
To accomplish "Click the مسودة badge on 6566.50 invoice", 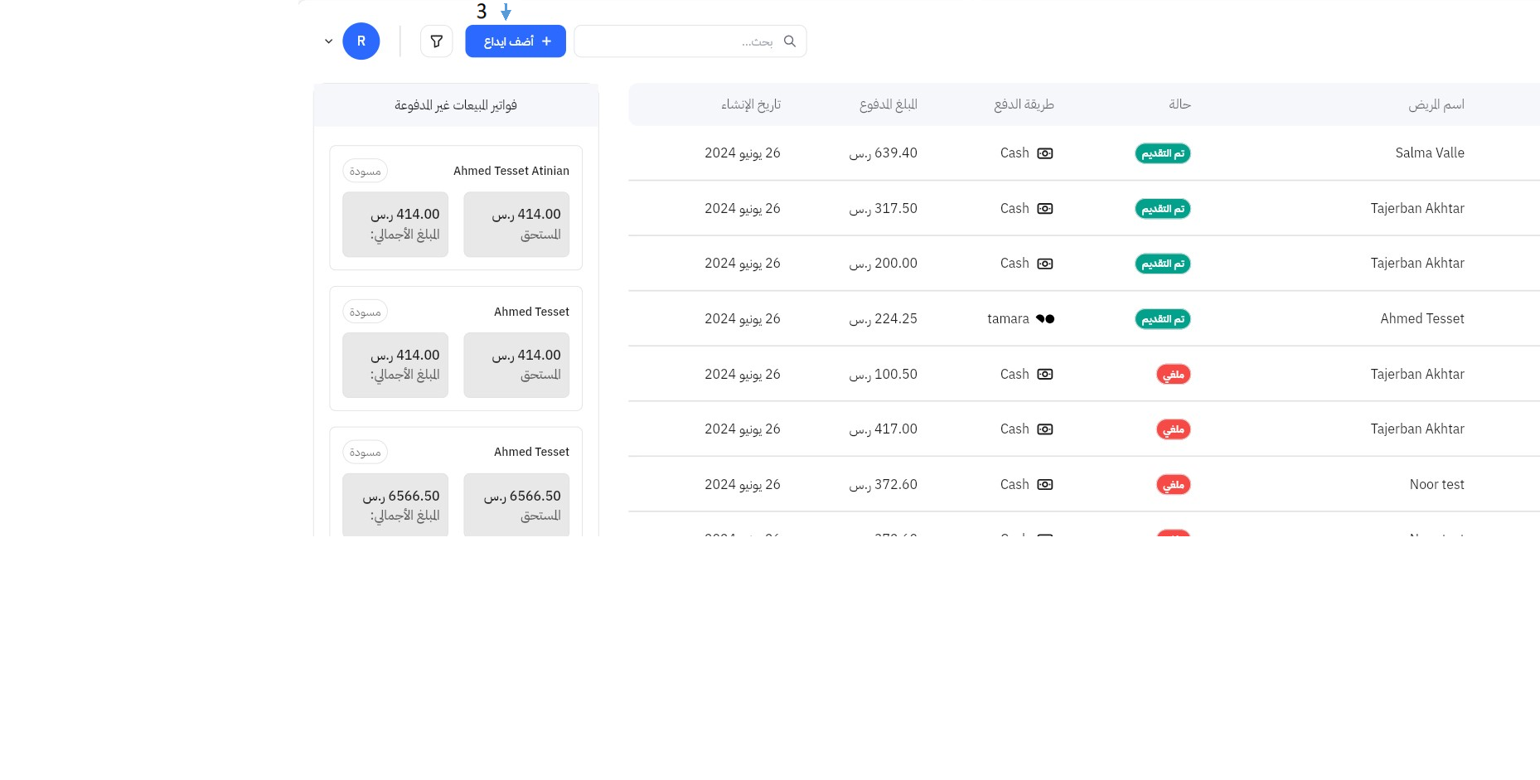I will (x=365, y=453).
